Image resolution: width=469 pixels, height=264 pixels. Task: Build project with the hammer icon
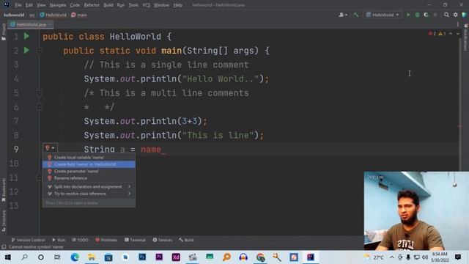(x=355, y=15)
